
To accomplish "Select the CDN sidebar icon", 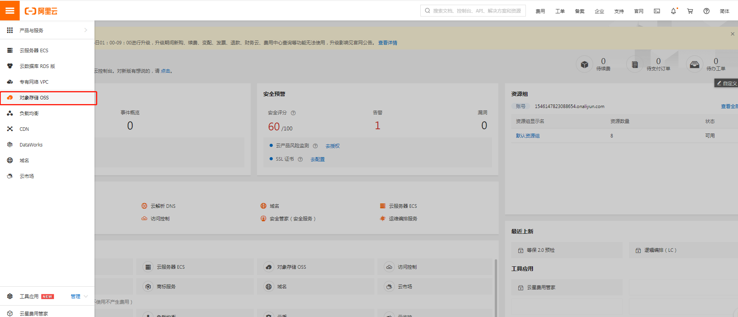I will point(10,129).
